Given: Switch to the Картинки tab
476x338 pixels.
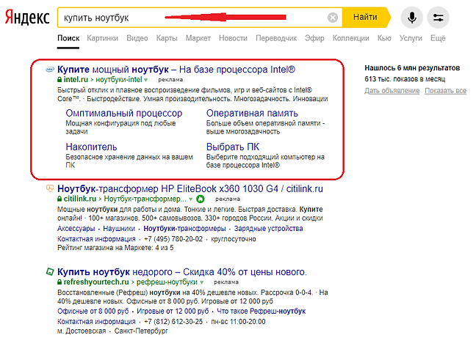Looking at the screenshot, I should [102, 38].
